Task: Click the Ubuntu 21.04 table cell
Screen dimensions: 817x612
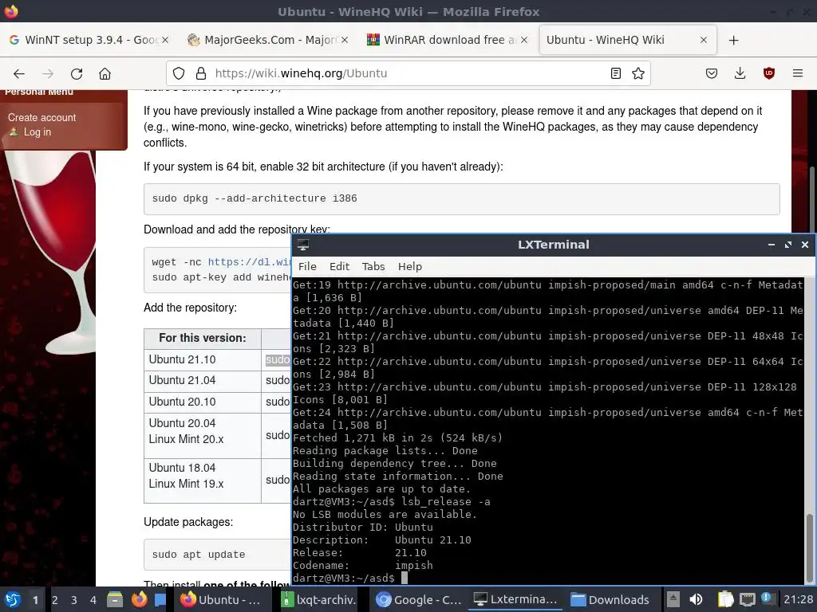Action: tap(202, 380)
